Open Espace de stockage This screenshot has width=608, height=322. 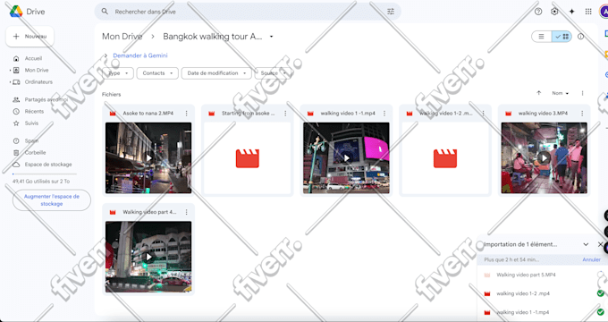coord(48,165)
